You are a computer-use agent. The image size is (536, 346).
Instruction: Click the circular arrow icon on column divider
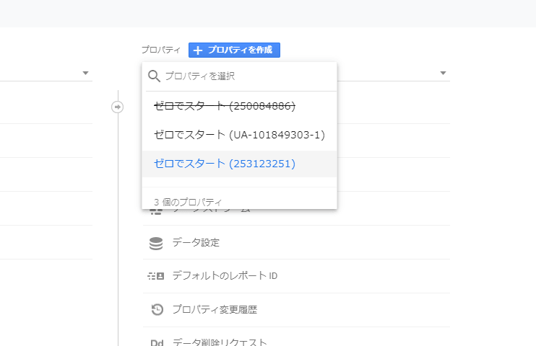click(x=117, y=107)
